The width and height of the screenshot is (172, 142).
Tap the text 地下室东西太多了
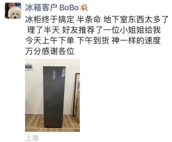tap(136, 20)
